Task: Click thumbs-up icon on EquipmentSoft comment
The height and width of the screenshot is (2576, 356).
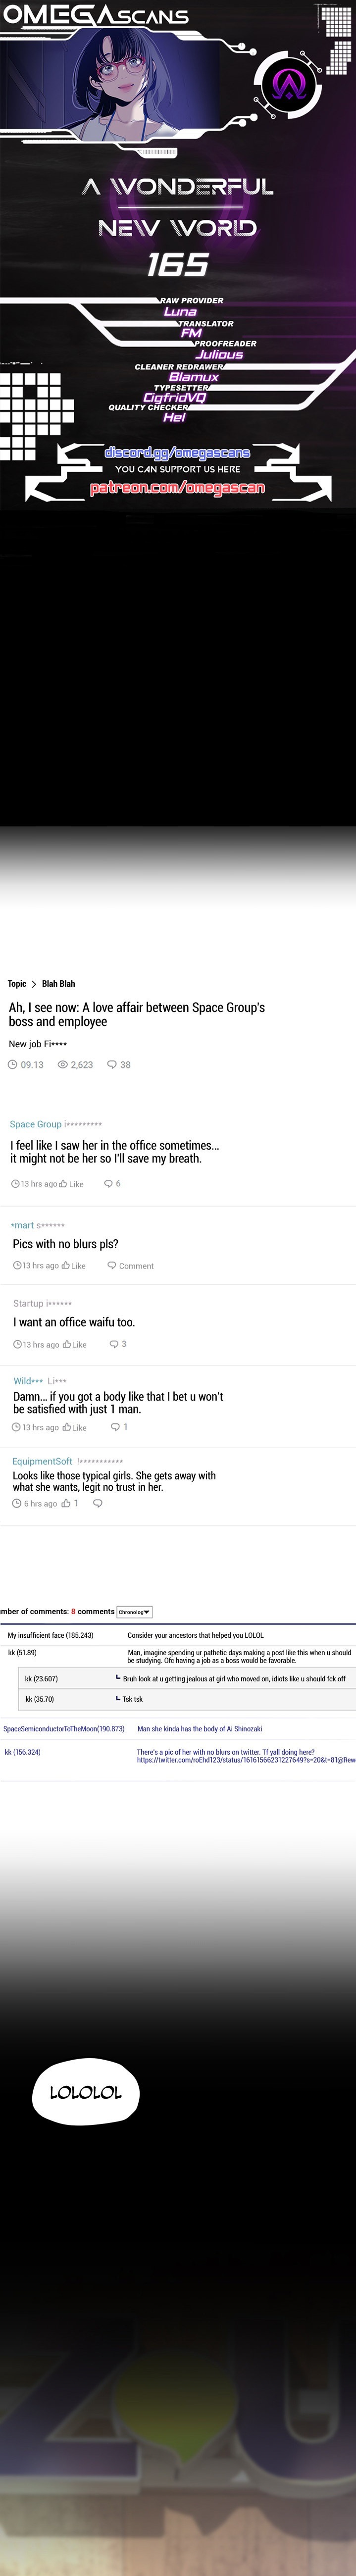Action: [x=66, y=1503]
